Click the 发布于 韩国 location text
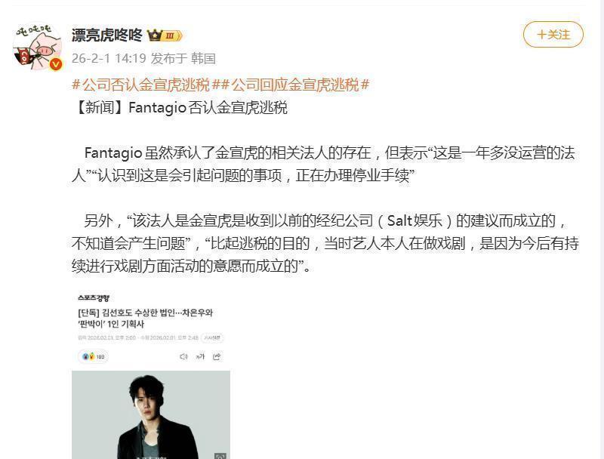The width and height of the screenshot is (604, 459). 183,59
